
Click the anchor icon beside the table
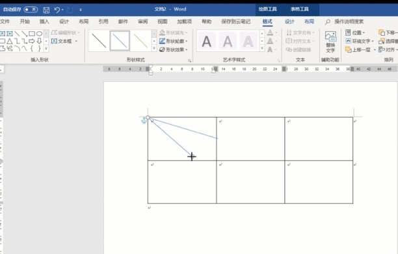pos(144,120)
